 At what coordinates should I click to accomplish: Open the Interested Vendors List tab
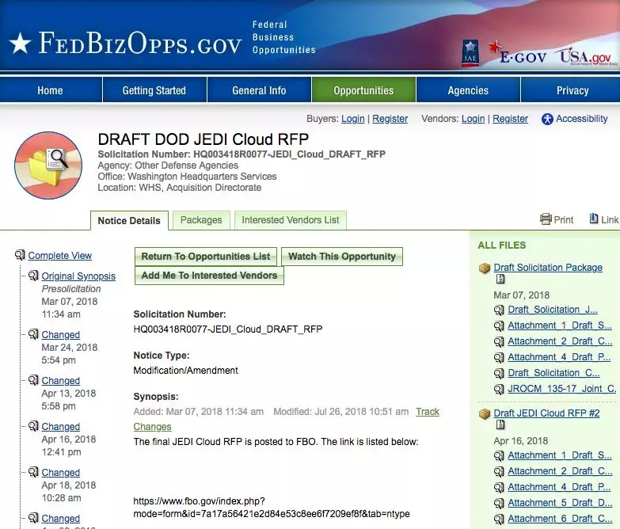[x=290, y=220]
